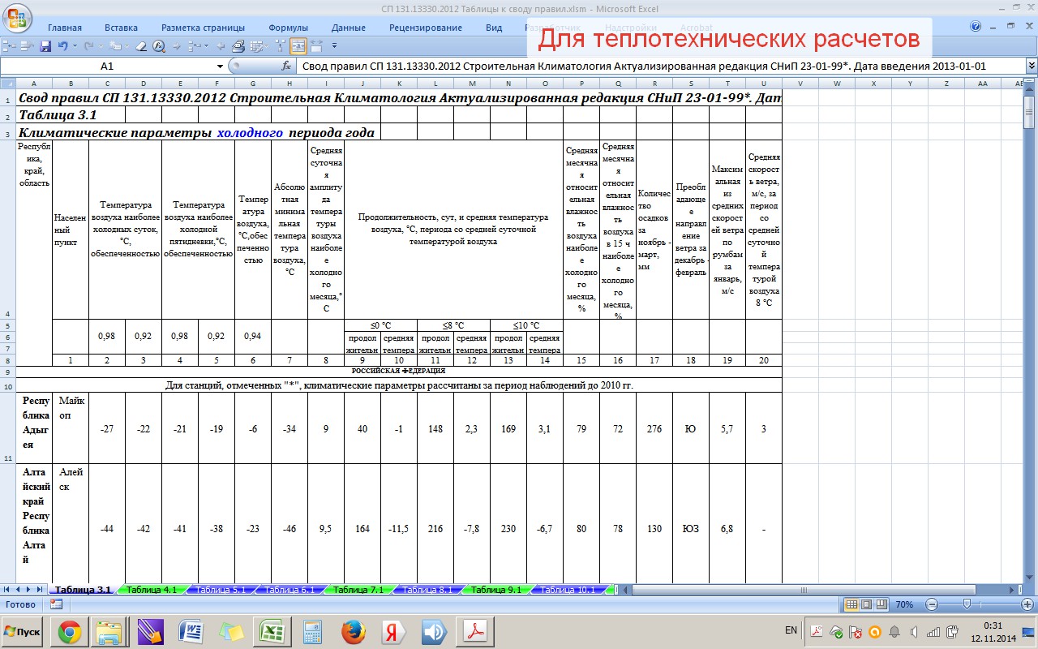Switch to sheet Таблица 10.1
The width and height of the screenshot is (1038, 649).
click(566, 590)
